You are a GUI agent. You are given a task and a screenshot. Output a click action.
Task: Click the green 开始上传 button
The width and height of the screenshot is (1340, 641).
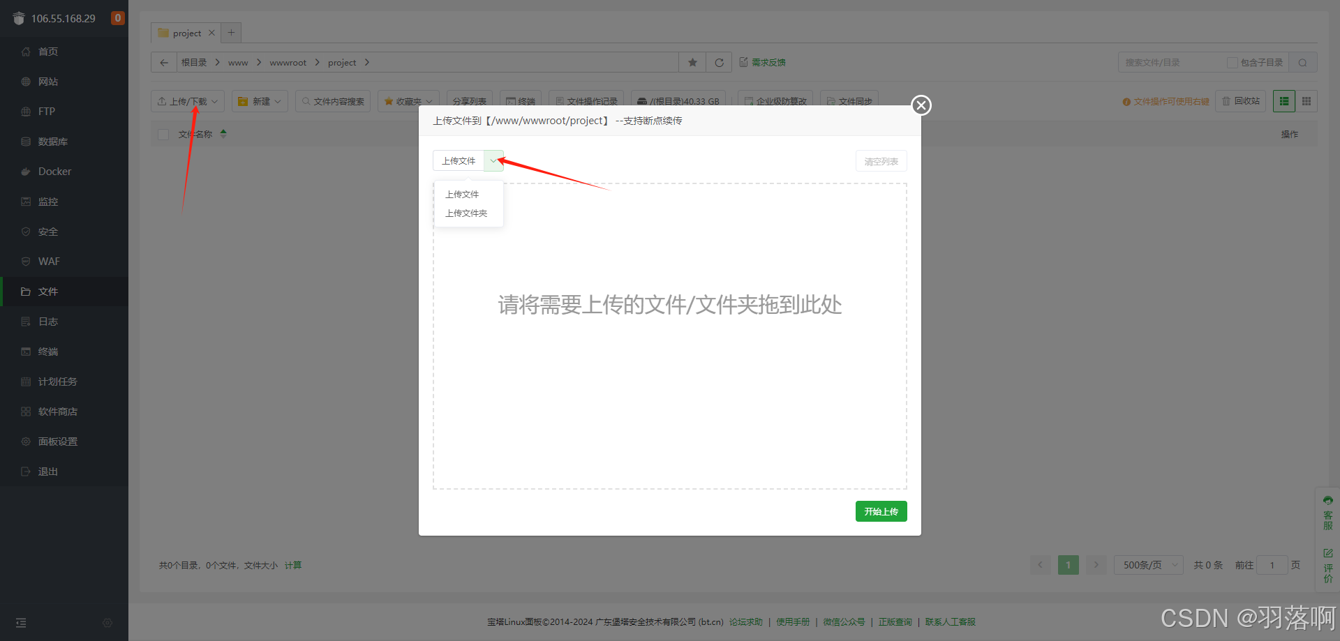click(x=881, y=511)
